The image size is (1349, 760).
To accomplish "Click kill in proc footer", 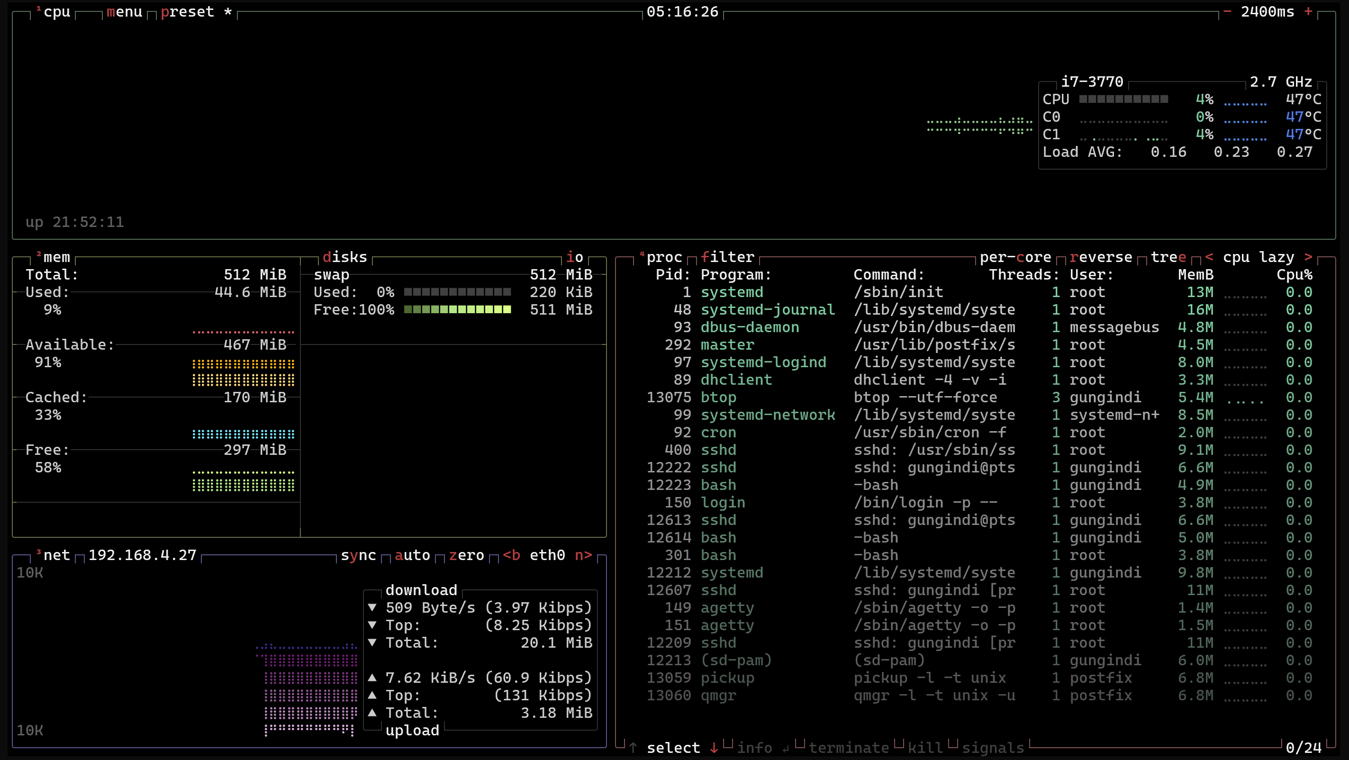I will (x=925, y=748).
